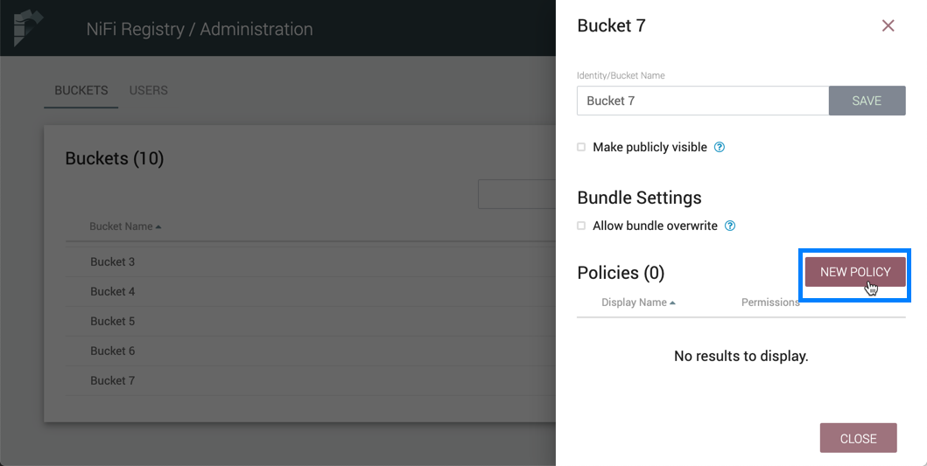Screen dimensions: 927x466
Task: Switch to the BUCKETS tab
Action: point(81,90)
